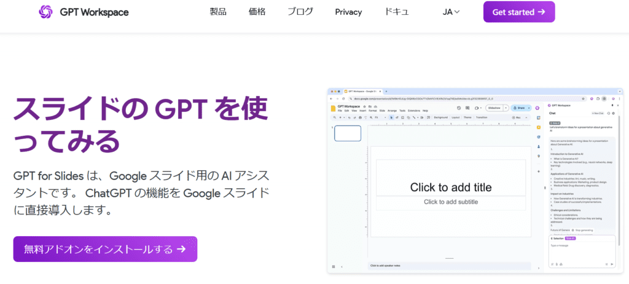The image size is (629, 284).
Task: Click the 'Type a message' chat input
Action: (582, 251)
